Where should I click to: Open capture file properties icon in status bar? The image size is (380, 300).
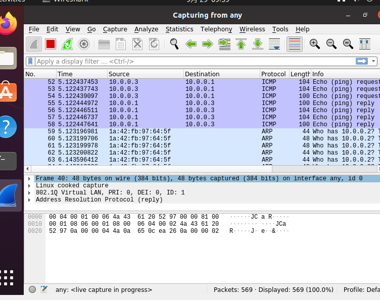[44, 289]
